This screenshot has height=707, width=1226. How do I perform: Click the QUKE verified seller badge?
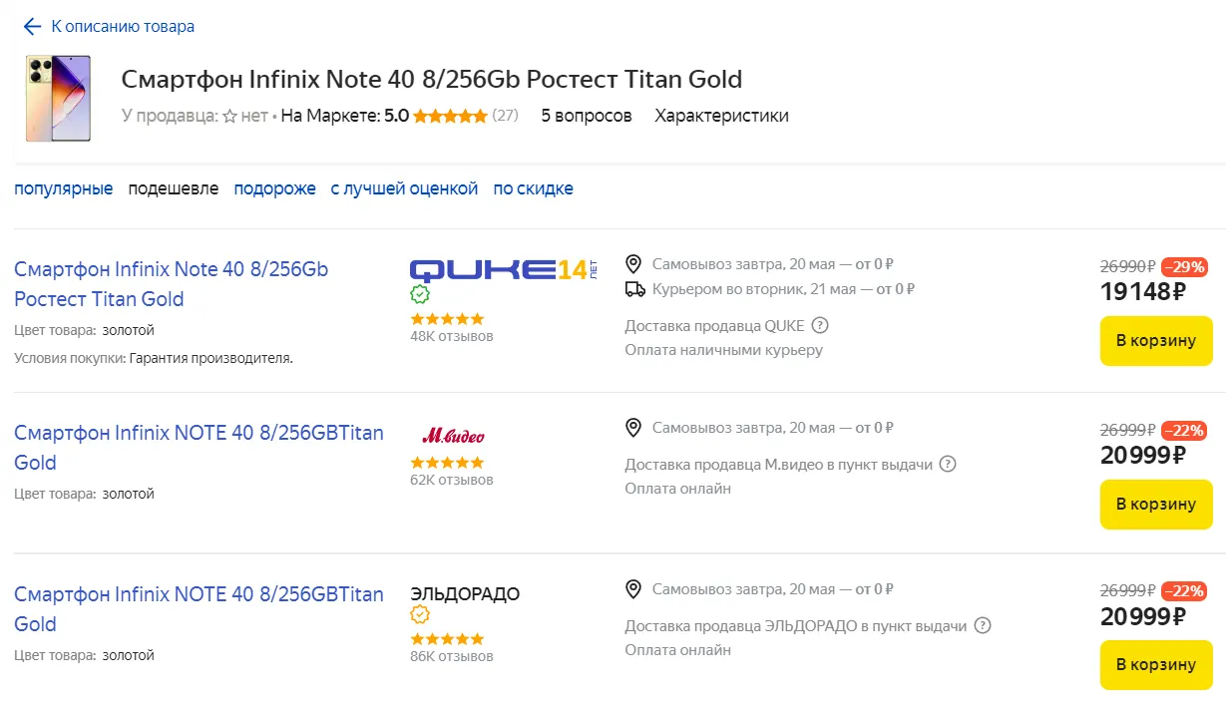(x=420, y=294)
